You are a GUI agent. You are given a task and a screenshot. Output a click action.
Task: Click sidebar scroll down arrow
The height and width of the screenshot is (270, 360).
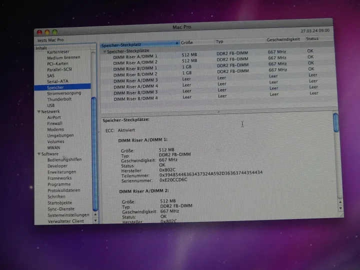pos(95,220)
